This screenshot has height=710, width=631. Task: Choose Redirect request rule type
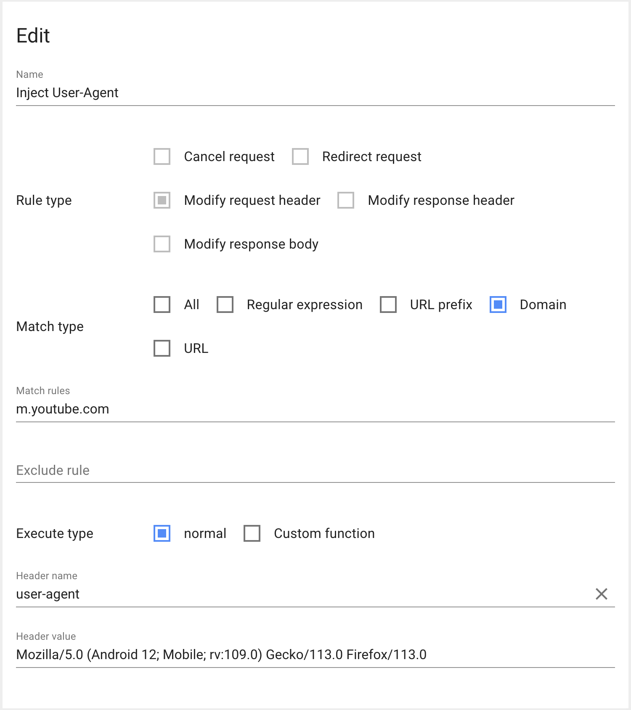300,156
